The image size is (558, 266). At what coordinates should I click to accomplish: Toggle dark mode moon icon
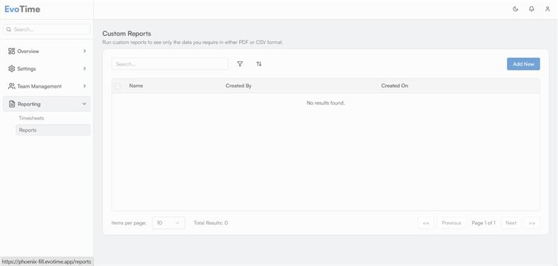tap(515, 9)
